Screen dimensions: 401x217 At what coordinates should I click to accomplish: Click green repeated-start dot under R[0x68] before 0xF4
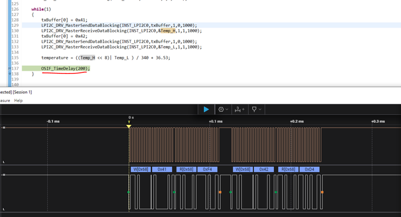point(174,192)
